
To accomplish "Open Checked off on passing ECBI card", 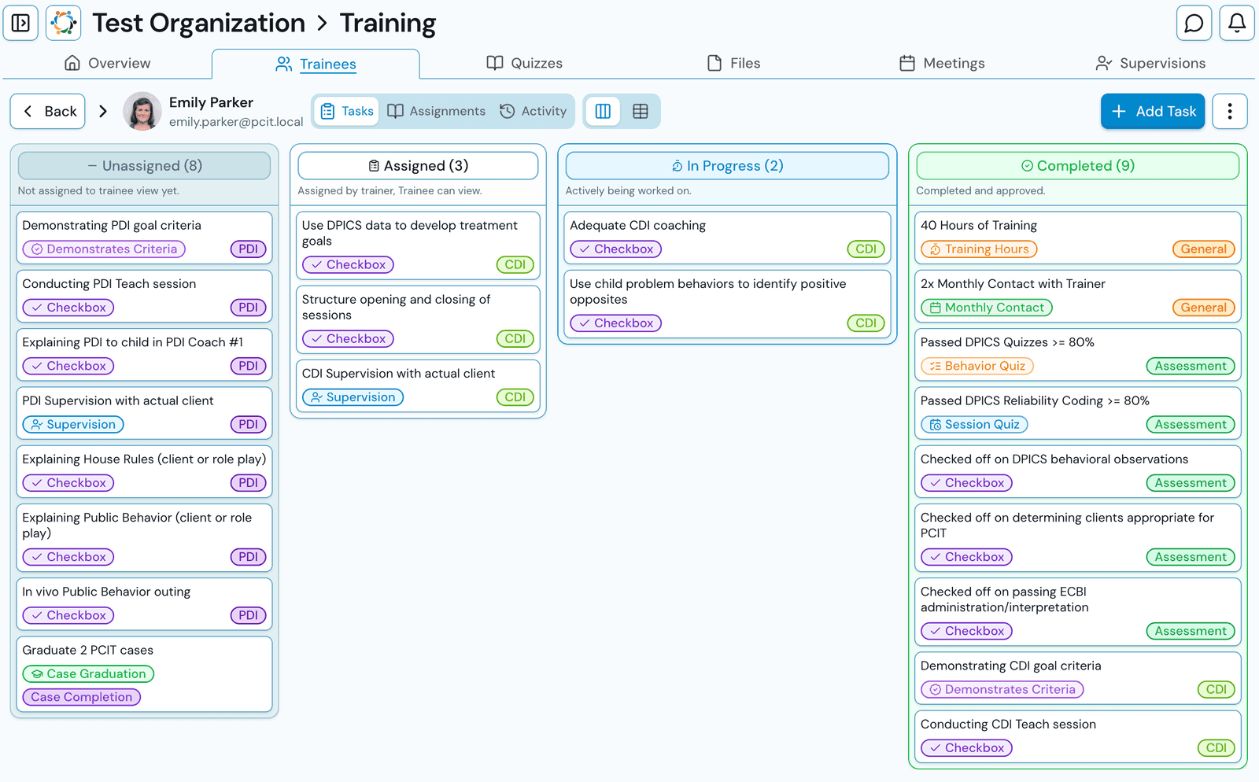I will pos(1077,611).
